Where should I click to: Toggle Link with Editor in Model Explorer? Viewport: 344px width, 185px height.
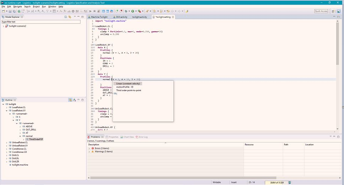70,17
